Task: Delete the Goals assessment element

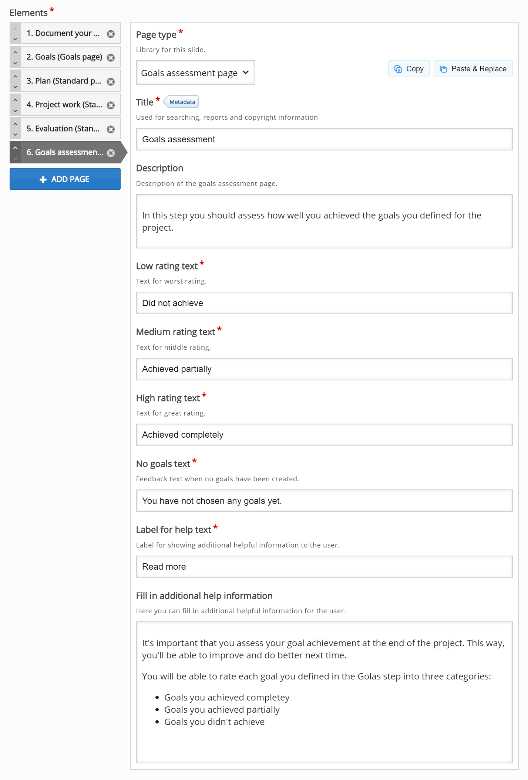Action: [x=111, y=153]
